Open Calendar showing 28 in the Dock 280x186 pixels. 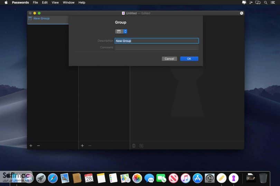89,178
